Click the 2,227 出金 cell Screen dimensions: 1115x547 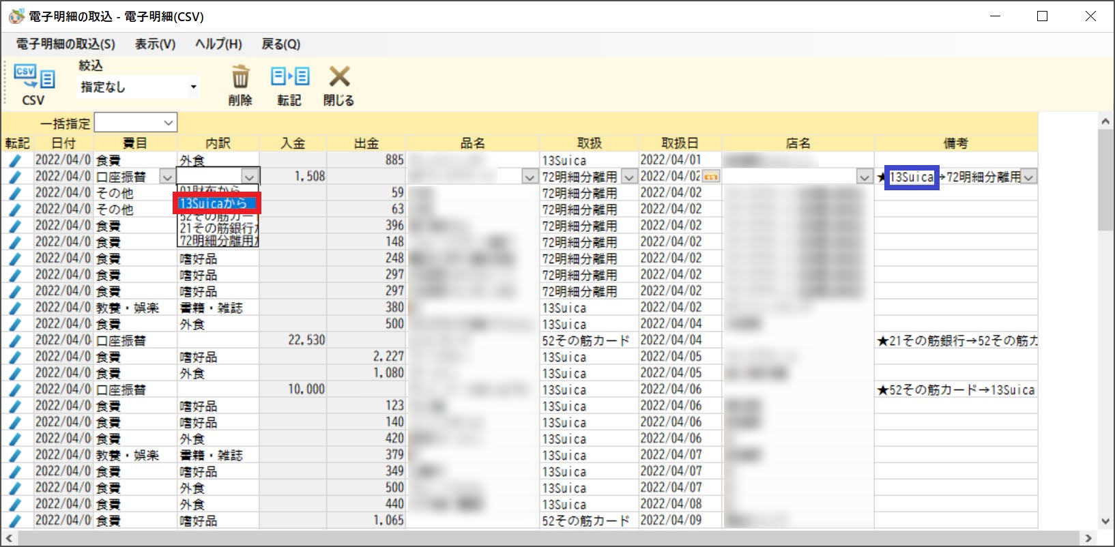click(x=366, y=357)
